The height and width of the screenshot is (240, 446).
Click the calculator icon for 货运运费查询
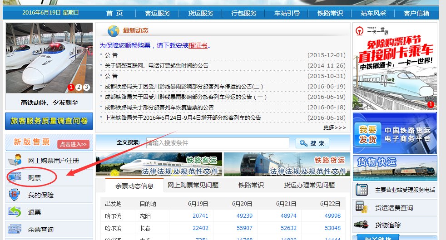pyautogui.click(x=362, y=207)
